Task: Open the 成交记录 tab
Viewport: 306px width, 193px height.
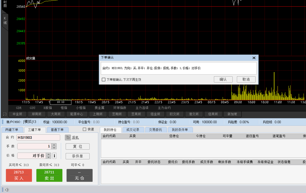Action: click(133, 130)
